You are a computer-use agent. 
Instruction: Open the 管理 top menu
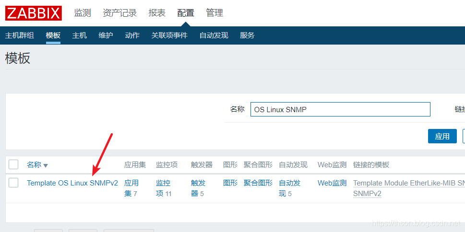coord(215,13)
